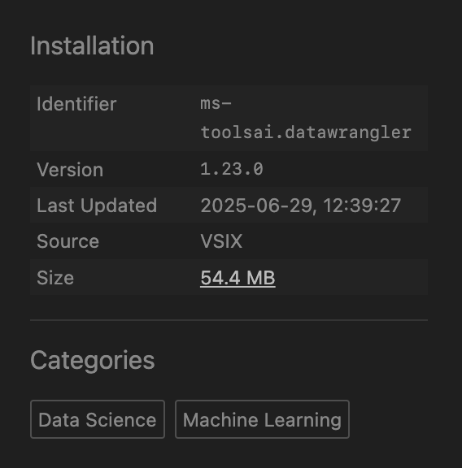Click the Identifier row label
This screenshot has width=462, height=468.
(x=76, y=104)
